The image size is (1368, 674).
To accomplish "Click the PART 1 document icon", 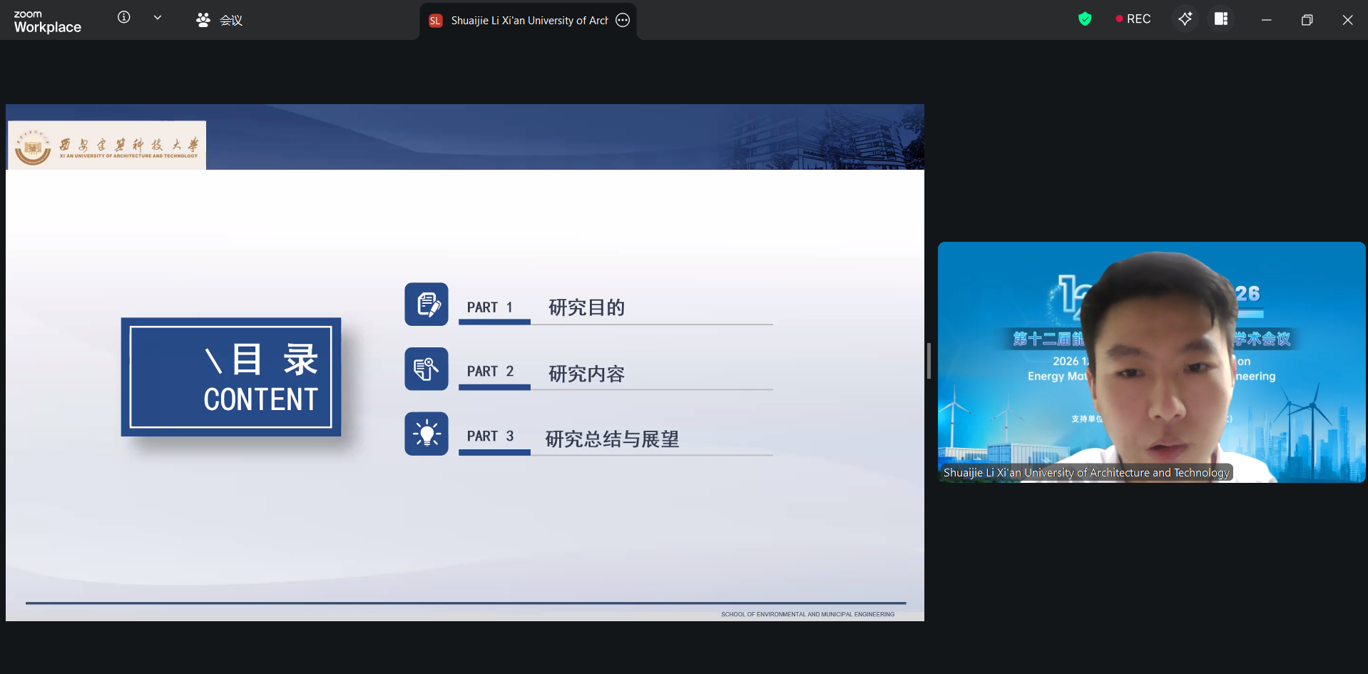I will 427,304.
